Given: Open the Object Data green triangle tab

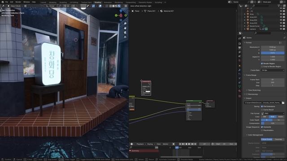Looking at the screenshot, I should tap(239, 87).
